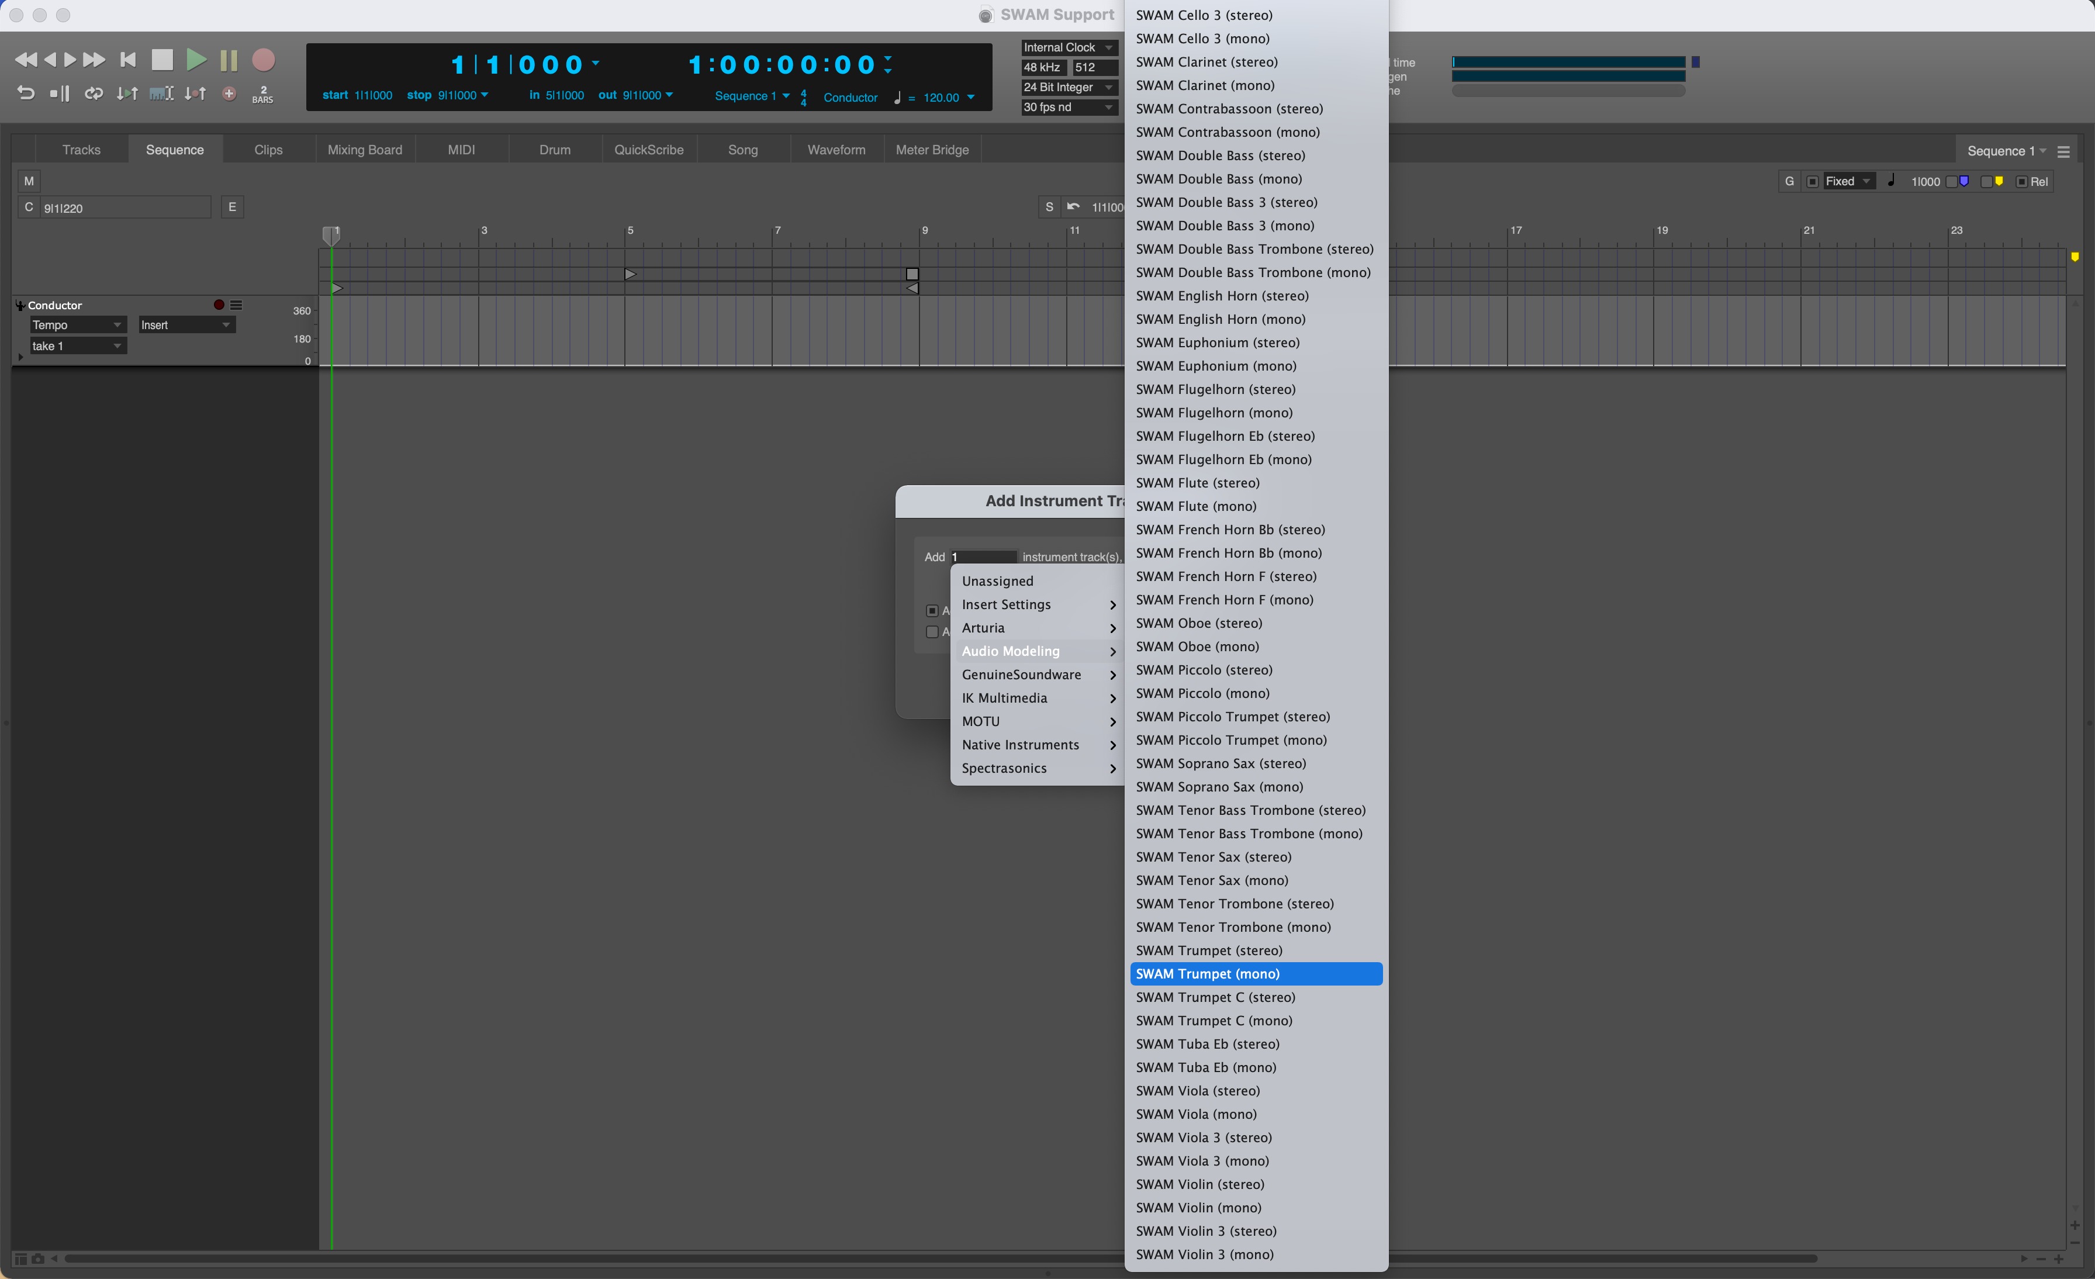Image resolution: width=2095 pixels, height=1279 pixels.
Task: Select Unassigned in instrument menu
Action: pos(997,581)
